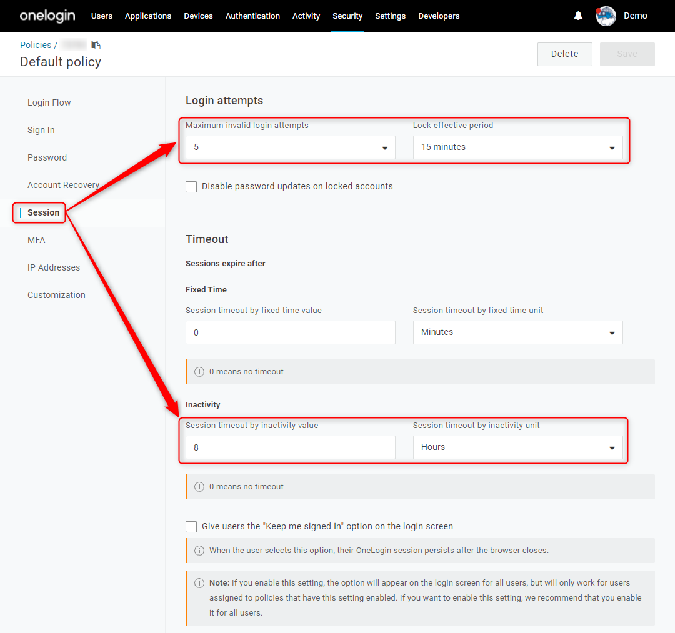675x633 pixels.
Task: Click info icon beside inactivity timeout note
Action: pyautogui.click(x=199, y=487)
